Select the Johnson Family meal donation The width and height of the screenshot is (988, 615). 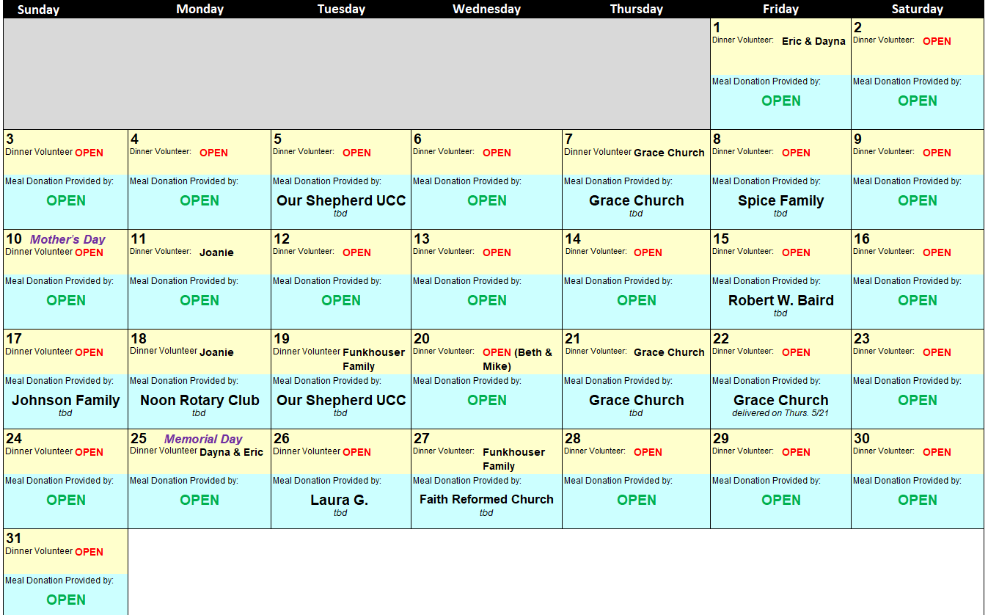pos(66,400)
